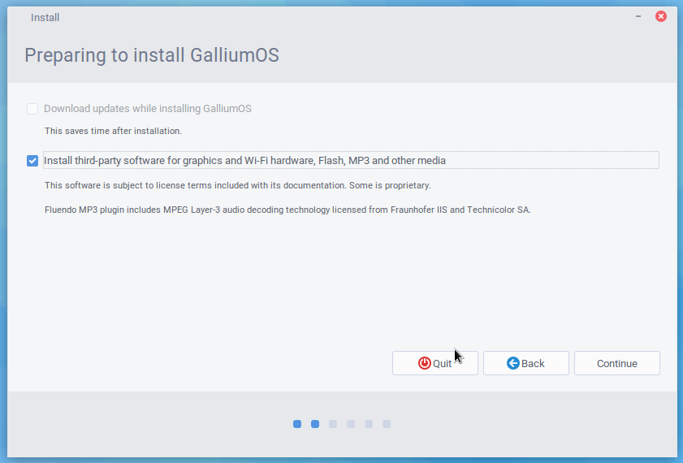Click the Quit button
Viewport: 683px width, 463px height.
pos(434,363)
